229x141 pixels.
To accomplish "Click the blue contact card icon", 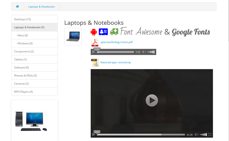I will (x=103, y=32).
